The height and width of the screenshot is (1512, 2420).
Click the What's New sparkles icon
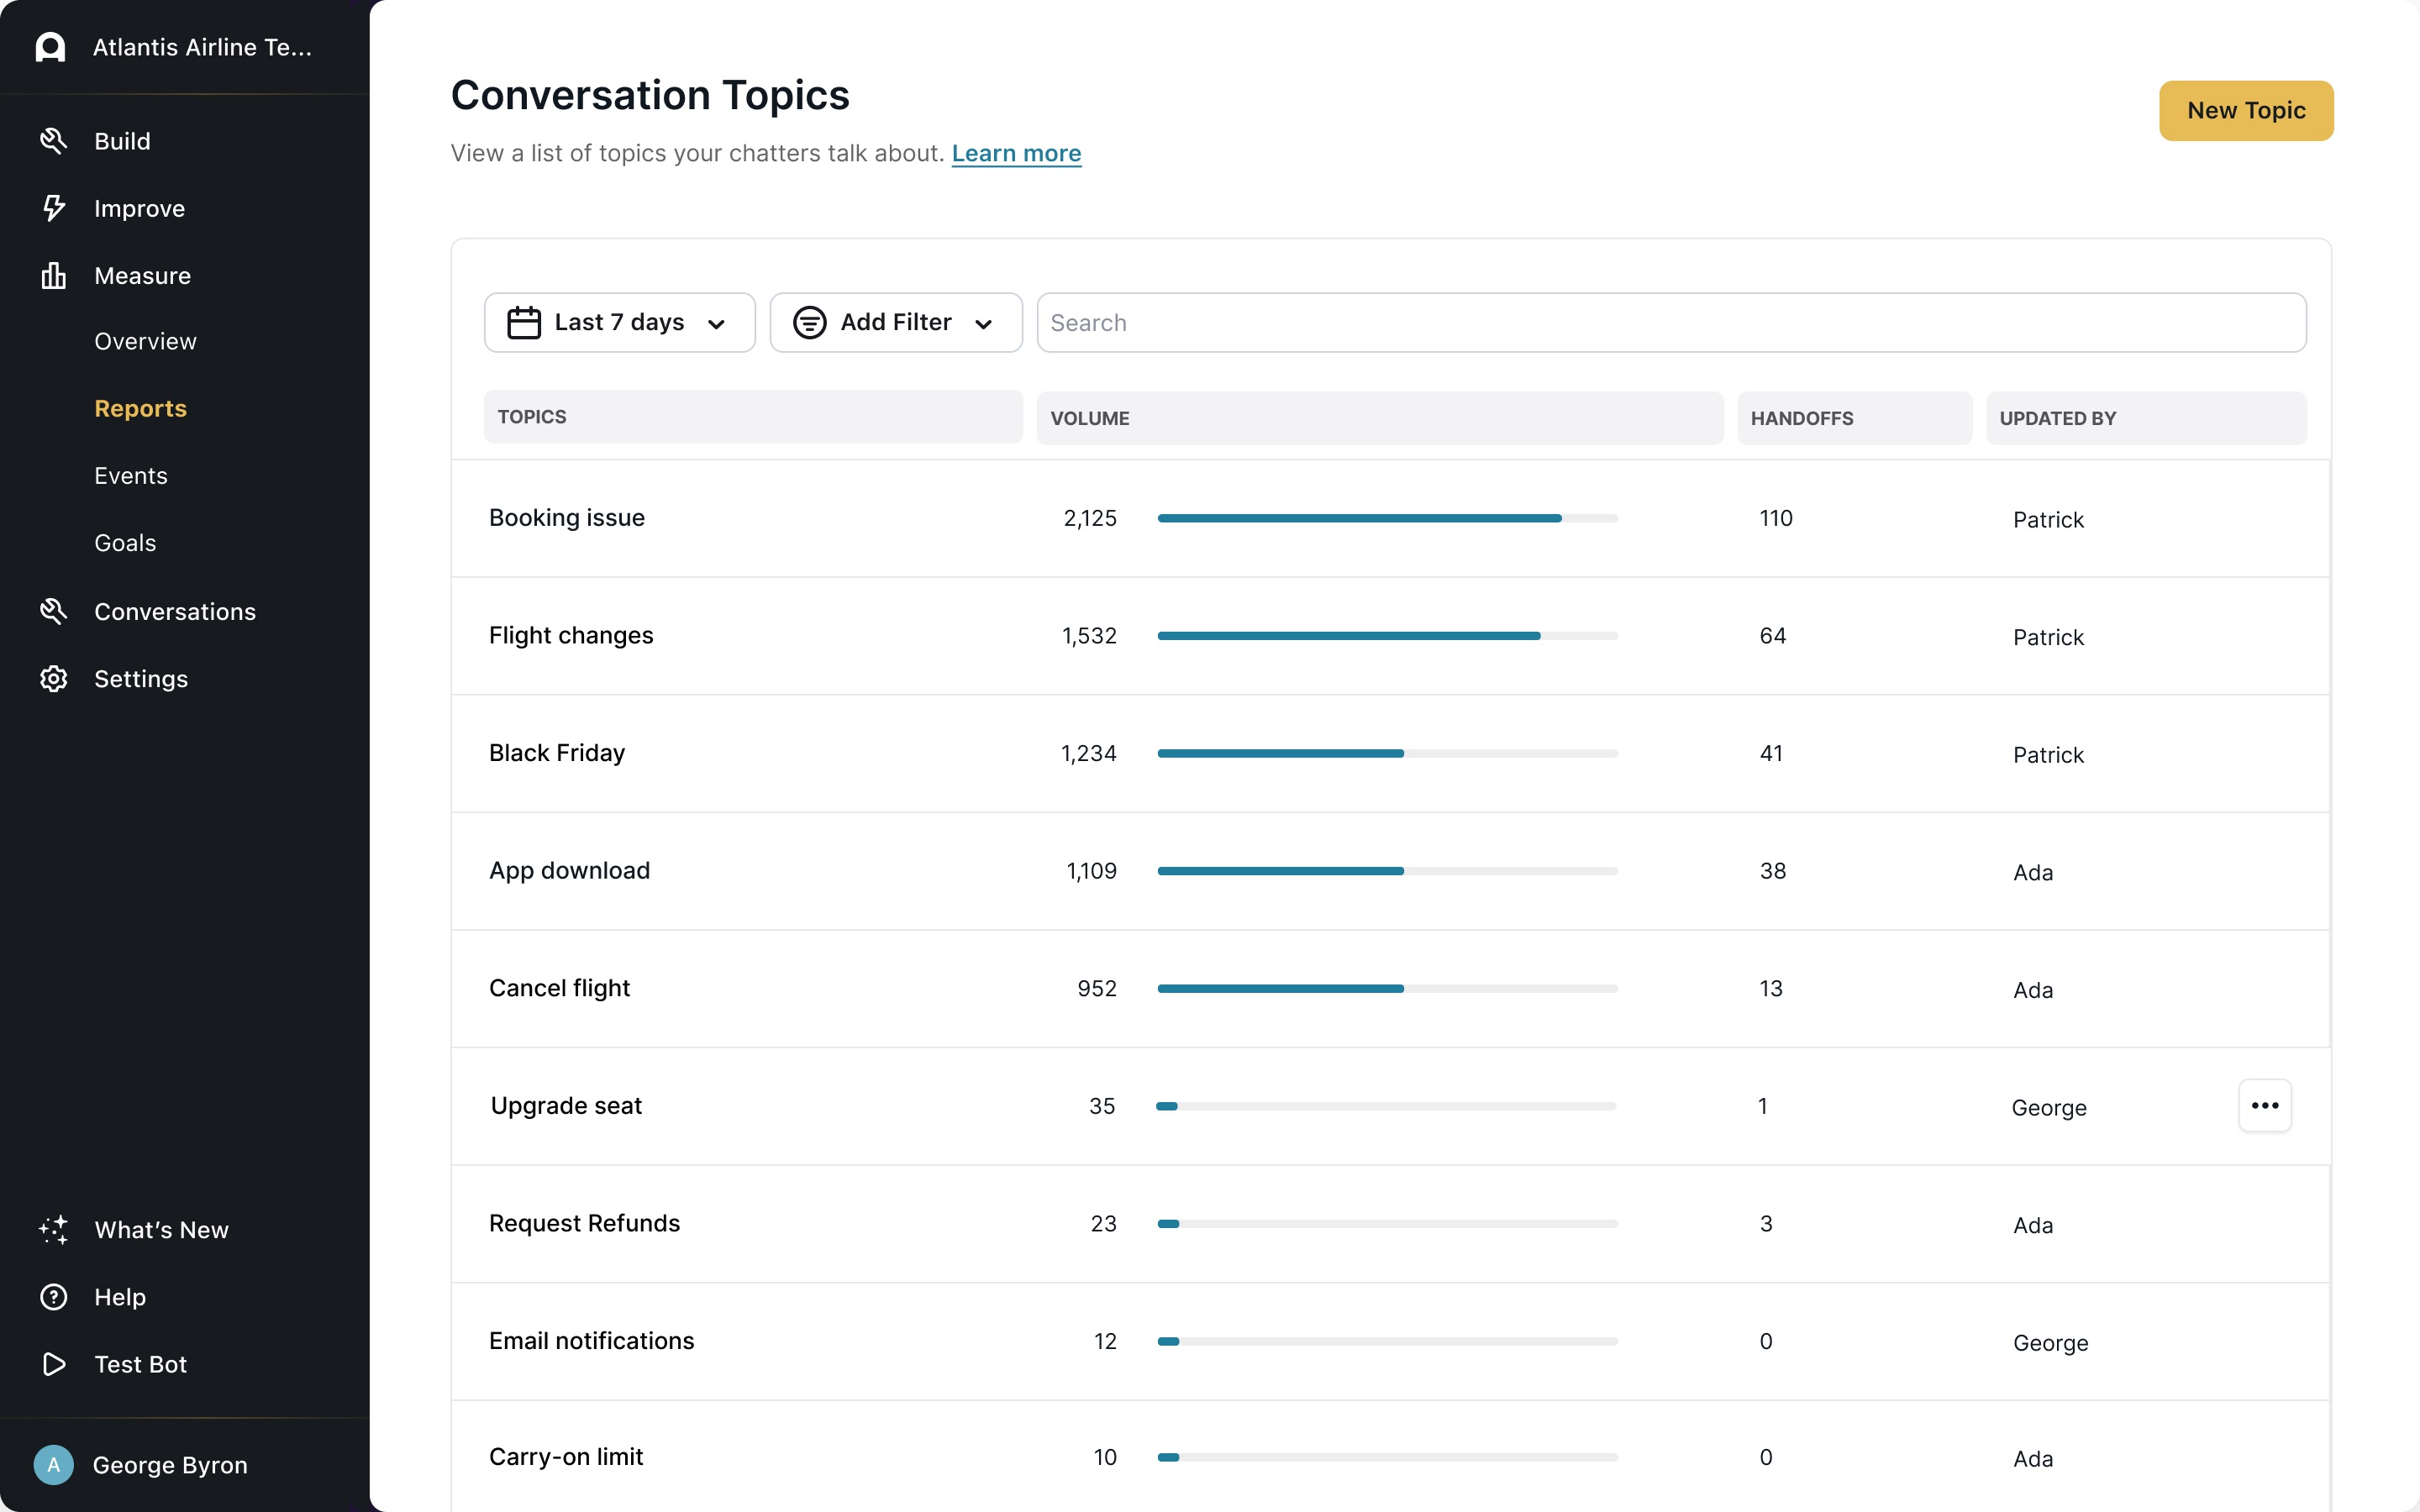click(x=53, y=1230)
